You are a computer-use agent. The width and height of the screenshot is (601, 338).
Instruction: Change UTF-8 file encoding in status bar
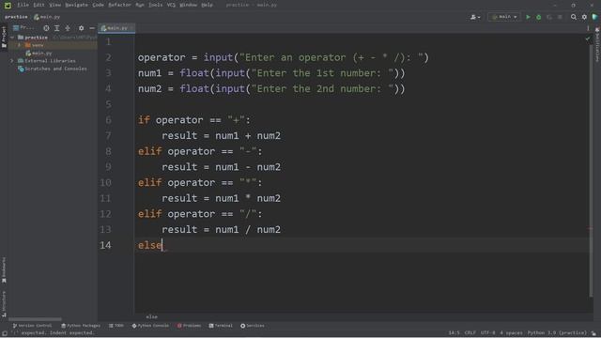[x=487, y=333]
